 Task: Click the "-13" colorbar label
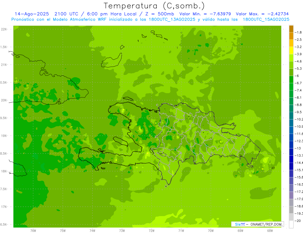pos(298,148)
